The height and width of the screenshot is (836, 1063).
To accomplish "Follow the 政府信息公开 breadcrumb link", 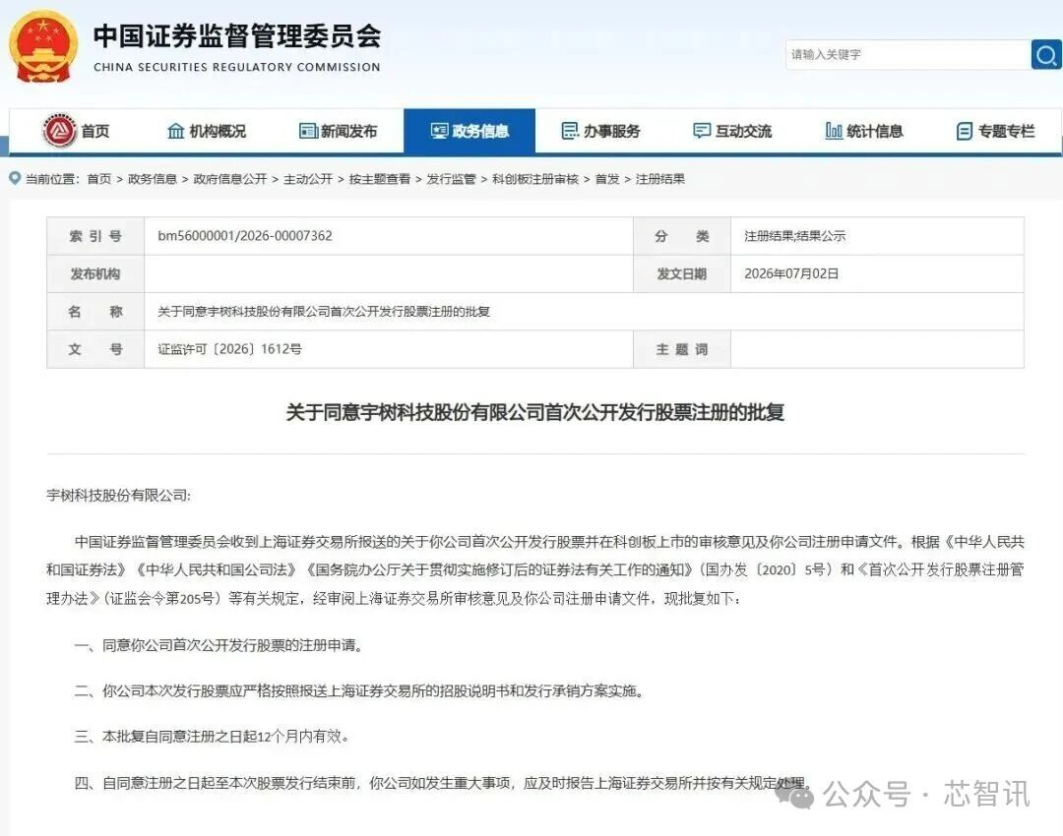I will (x=230, y=179).
